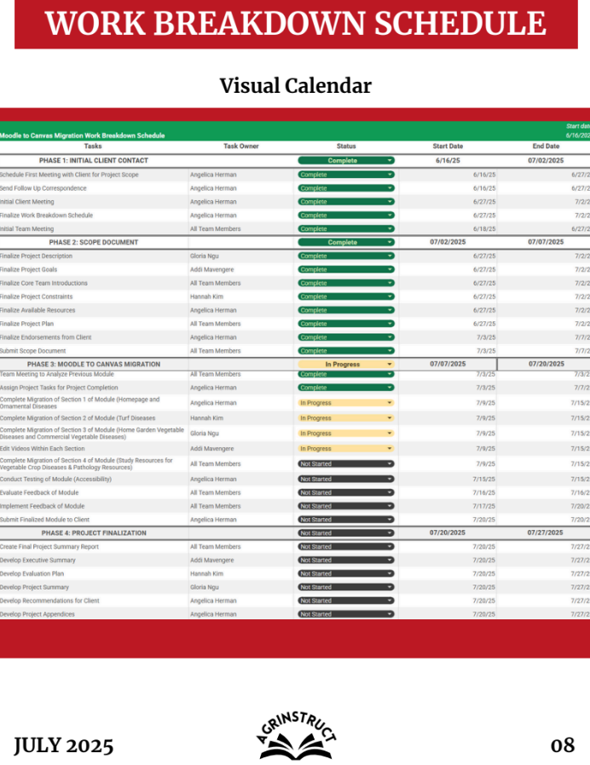
Task: Click the Develop Evaluation Plan task
Action: coord(32,574)
